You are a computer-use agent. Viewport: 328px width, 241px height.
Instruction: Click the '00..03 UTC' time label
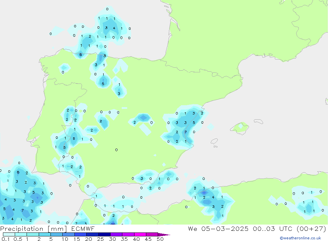pyautogui.click(x=273, y=229)
